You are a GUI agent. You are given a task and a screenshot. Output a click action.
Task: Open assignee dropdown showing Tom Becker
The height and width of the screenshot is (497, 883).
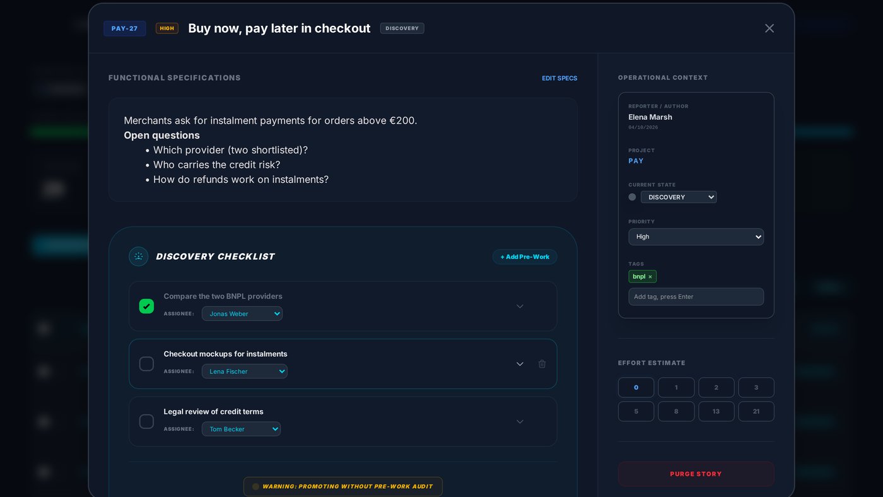click(x=241, y=430)
